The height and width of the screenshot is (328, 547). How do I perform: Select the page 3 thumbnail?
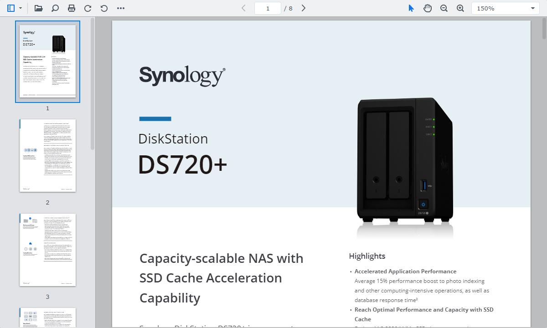coord(47,249)
